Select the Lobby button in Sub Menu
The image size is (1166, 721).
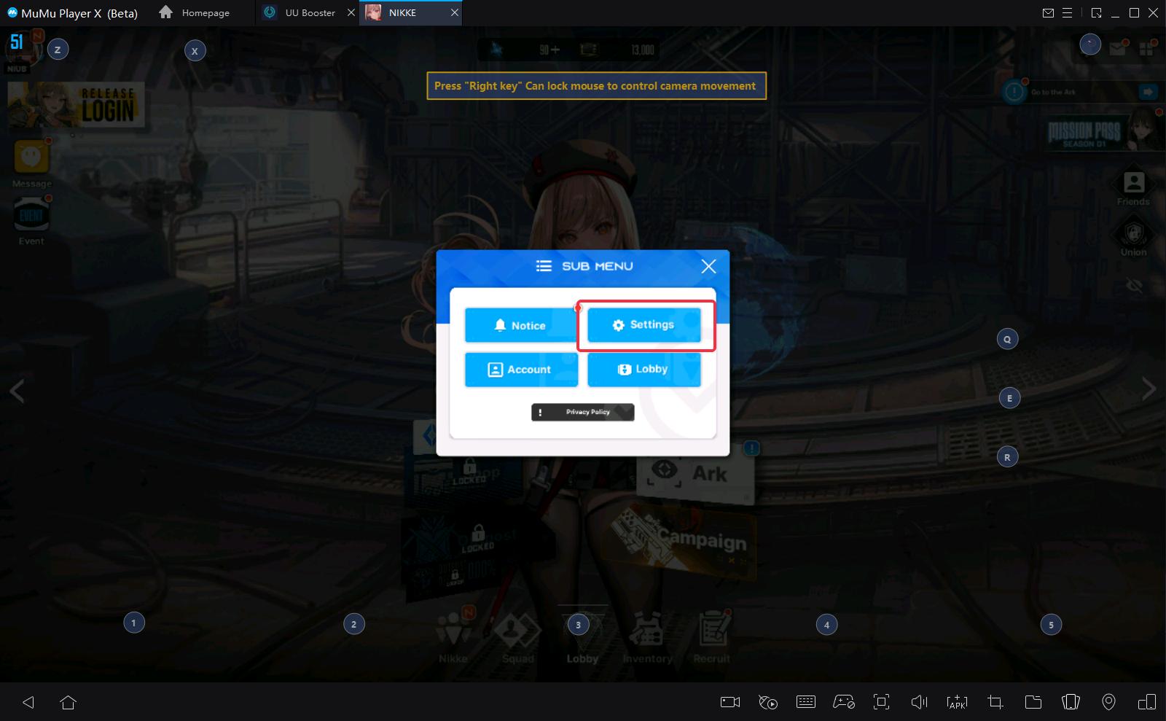pyautogui.click(x=643, y=370)
